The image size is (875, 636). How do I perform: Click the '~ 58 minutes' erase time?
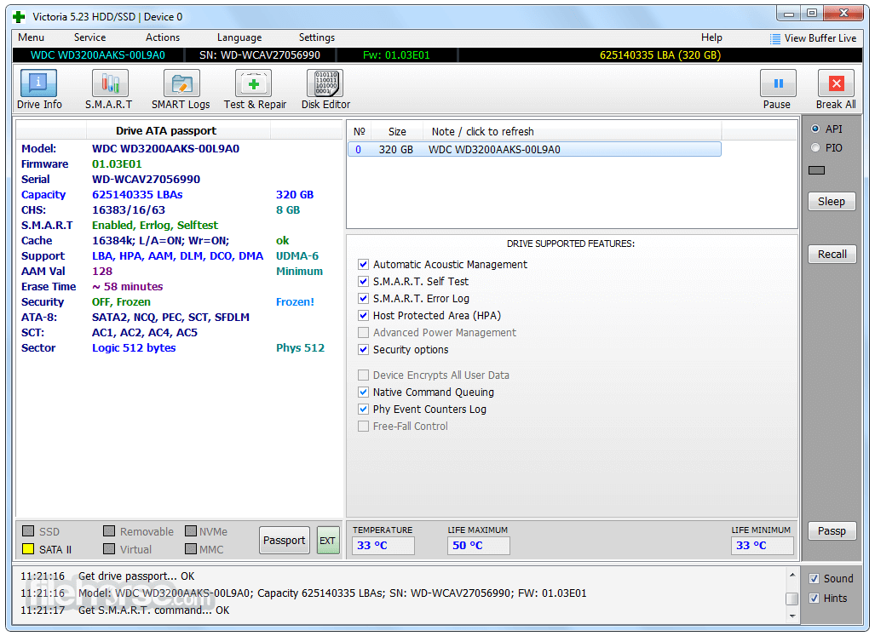point(127,287)
